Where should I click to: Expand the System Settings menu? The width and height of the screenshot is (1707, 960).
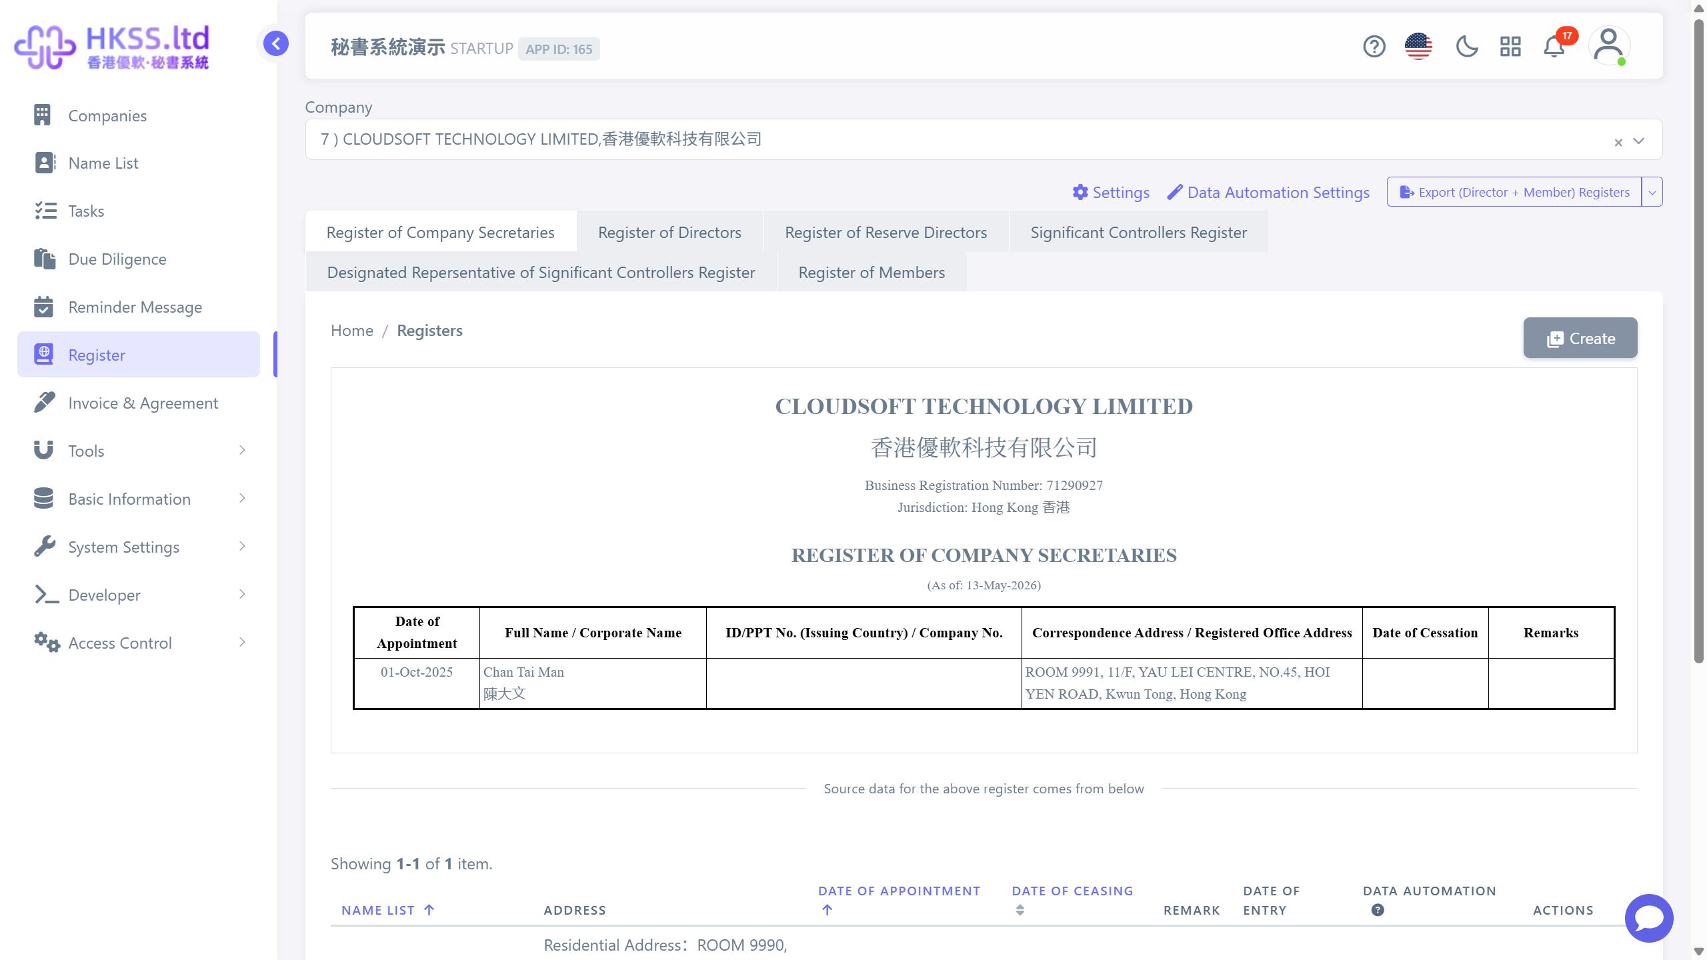[x=139, y=547]
